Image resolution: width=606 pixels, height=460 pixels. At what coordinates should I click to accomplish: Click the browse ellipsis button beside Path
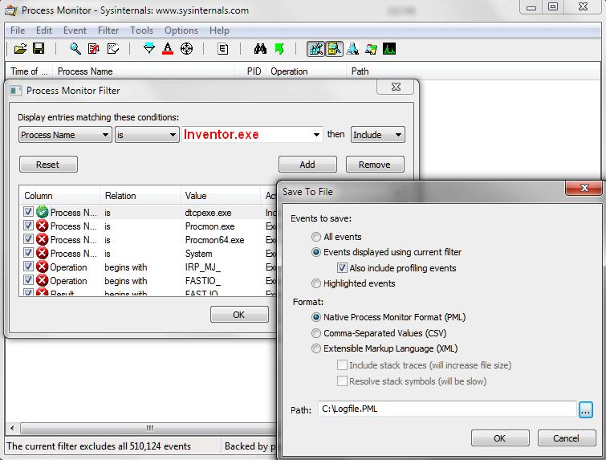click(x=585, y=409)
